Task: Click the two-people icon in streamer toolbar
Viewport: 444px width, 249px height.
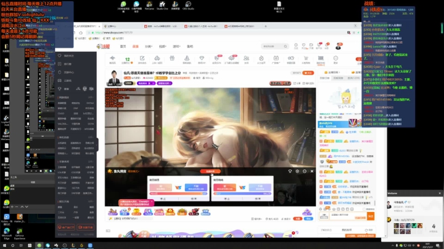Action: coord(246,59)
